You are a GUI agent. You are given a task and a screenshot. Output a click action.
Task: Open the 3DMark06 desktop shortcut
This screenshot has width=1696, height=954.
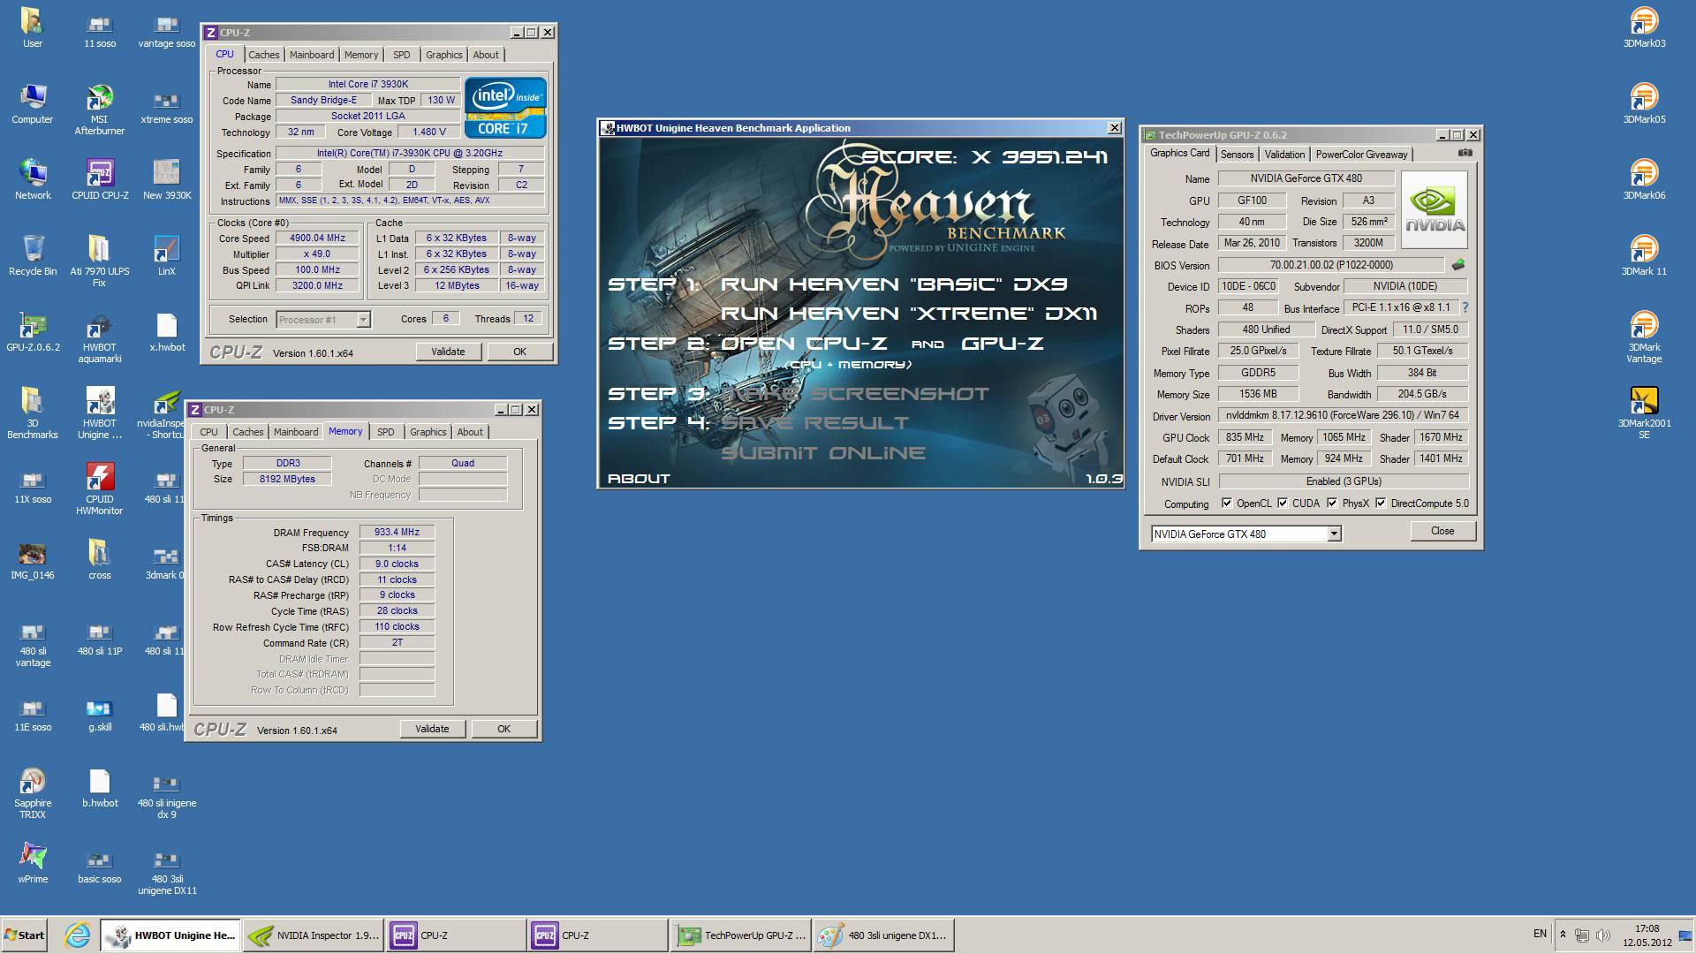[x=1644, y=178]
